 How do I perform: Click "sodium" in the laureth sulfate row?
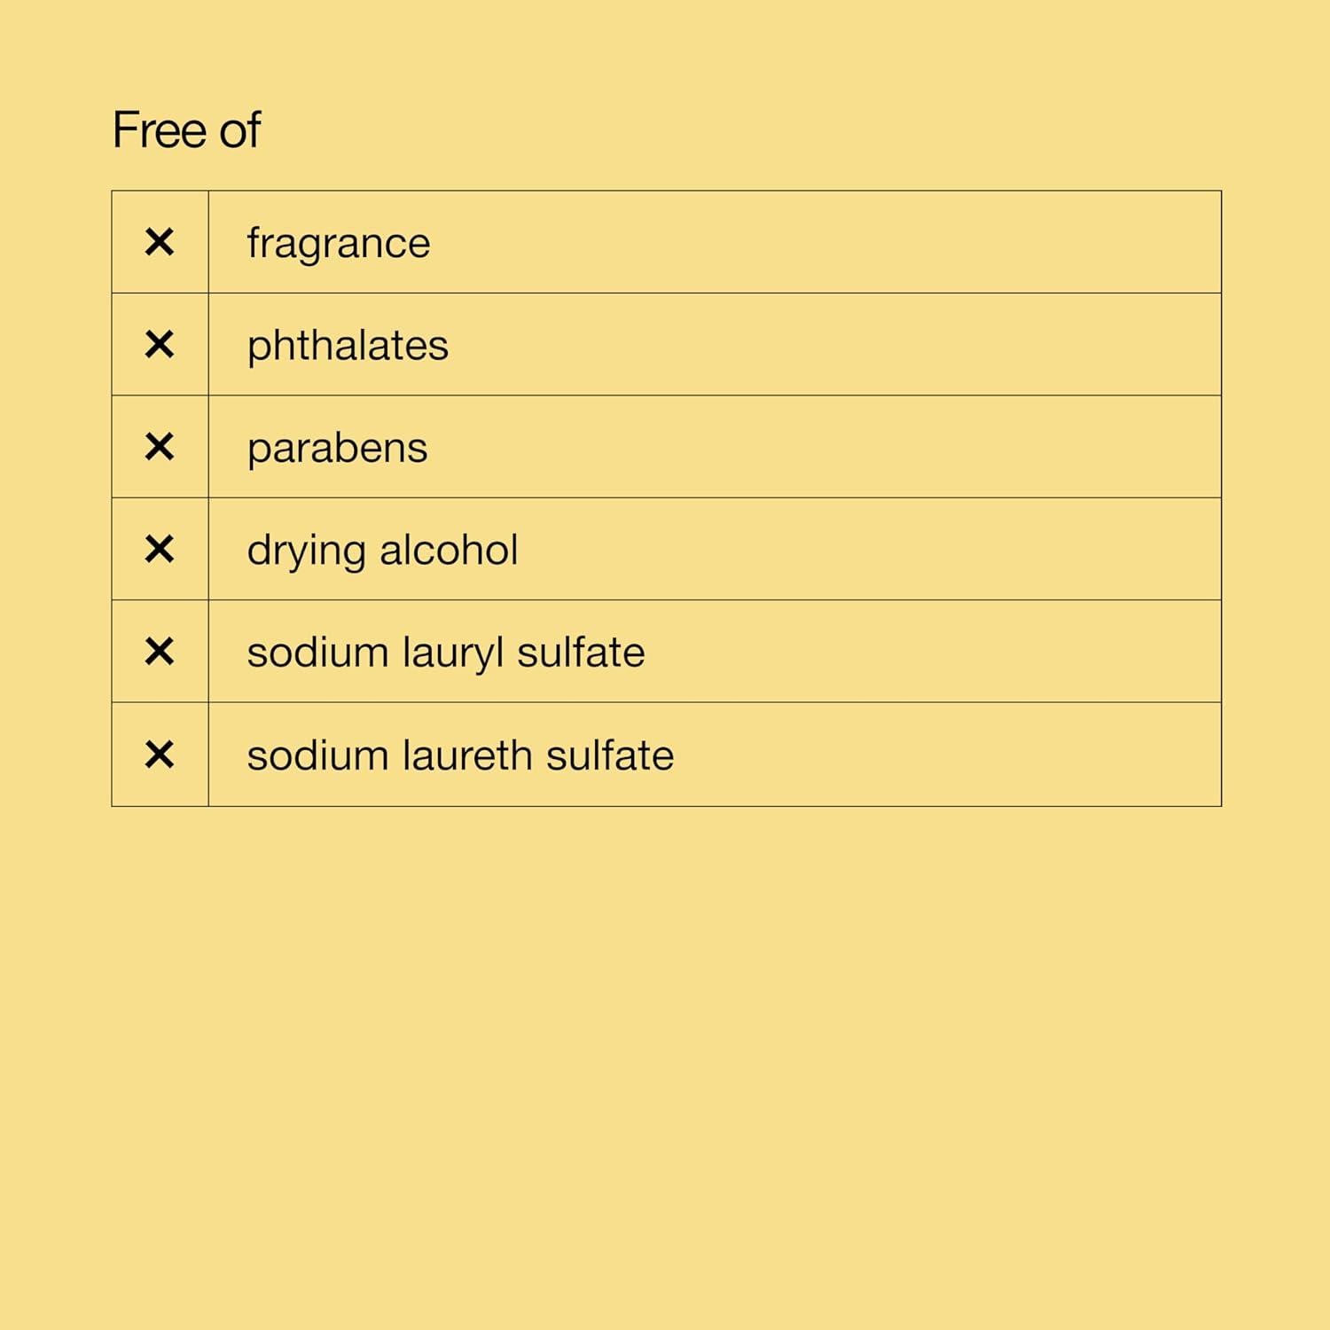pyautogui.click(x=317, y=755)
